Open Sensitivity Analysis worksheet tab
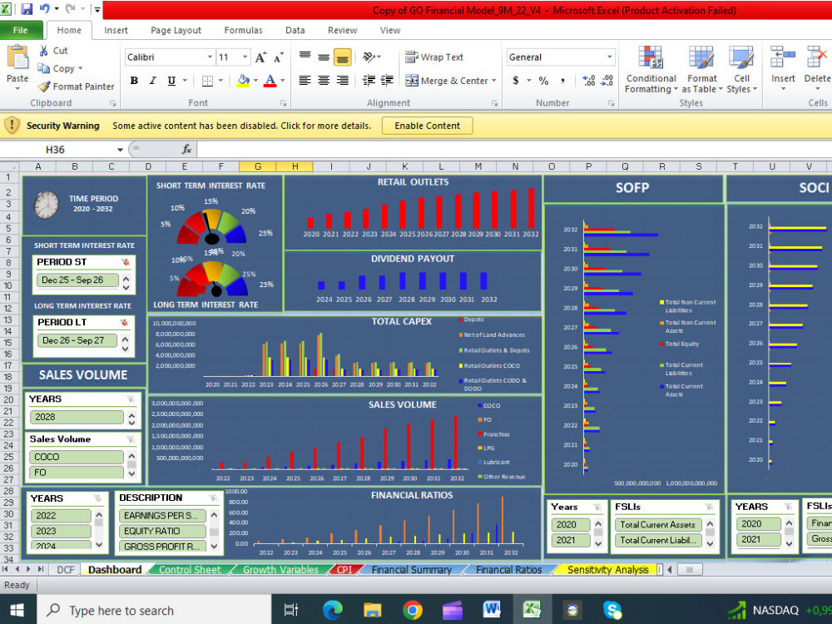This screenshot has width=832, height=624. click(x=607, y=570)
